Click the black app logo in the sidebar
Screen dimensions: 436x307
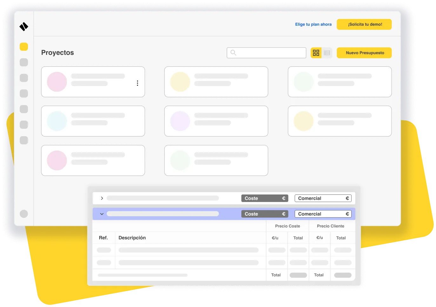coord(24,27)
